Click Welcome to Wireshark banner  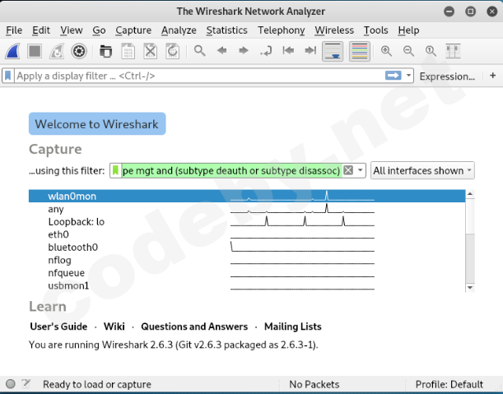[x=97, y=123]
